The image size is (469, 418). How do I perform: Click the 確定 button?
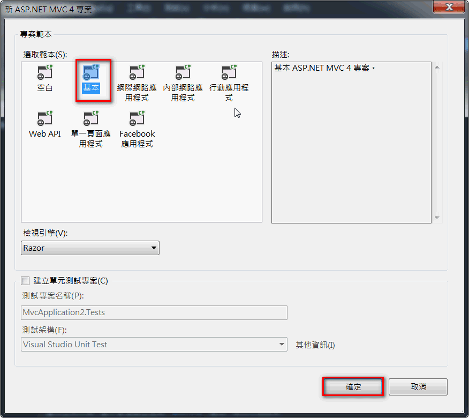353,387
